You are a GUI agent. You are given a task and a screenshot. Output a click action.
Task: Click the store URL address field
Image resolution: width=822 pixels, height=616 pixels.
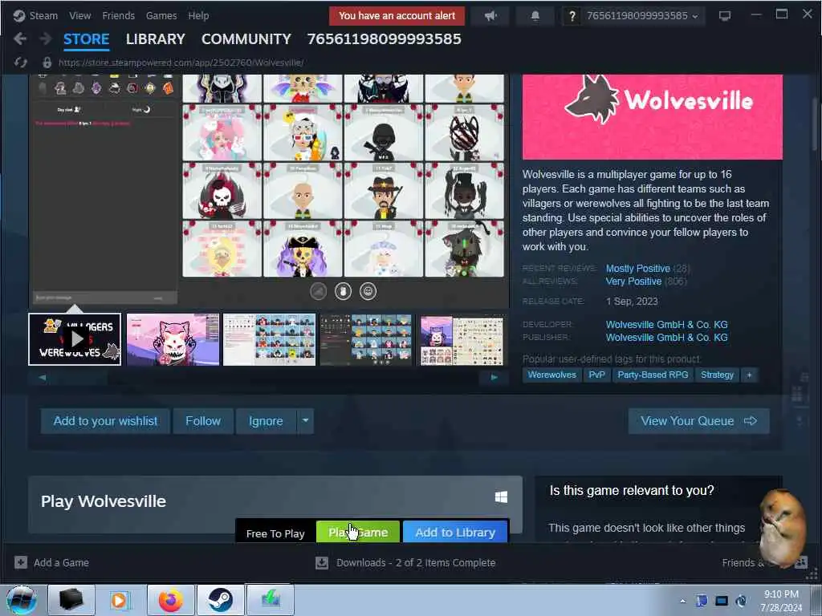(x=181, y=63)
